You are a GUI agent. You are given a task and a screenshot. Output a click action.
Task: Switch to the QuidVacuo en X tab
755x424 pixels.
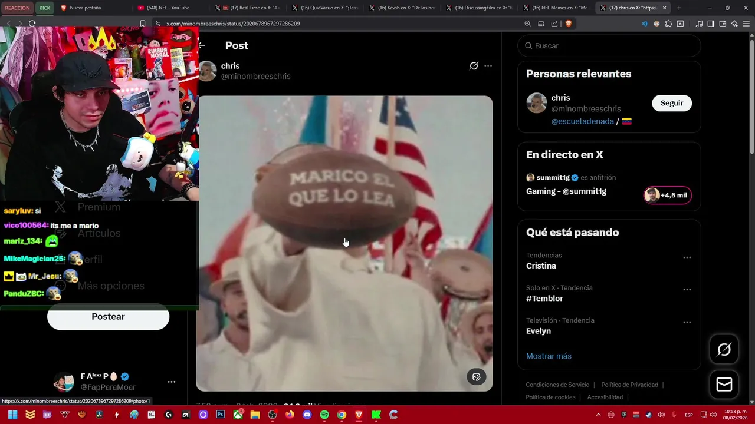326,8
